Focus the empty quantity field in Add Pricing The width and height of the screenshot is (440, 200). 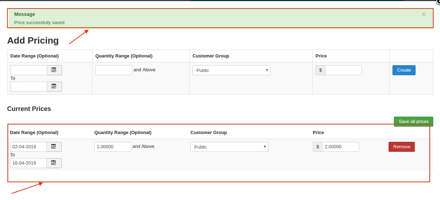[x=114, y=70]
